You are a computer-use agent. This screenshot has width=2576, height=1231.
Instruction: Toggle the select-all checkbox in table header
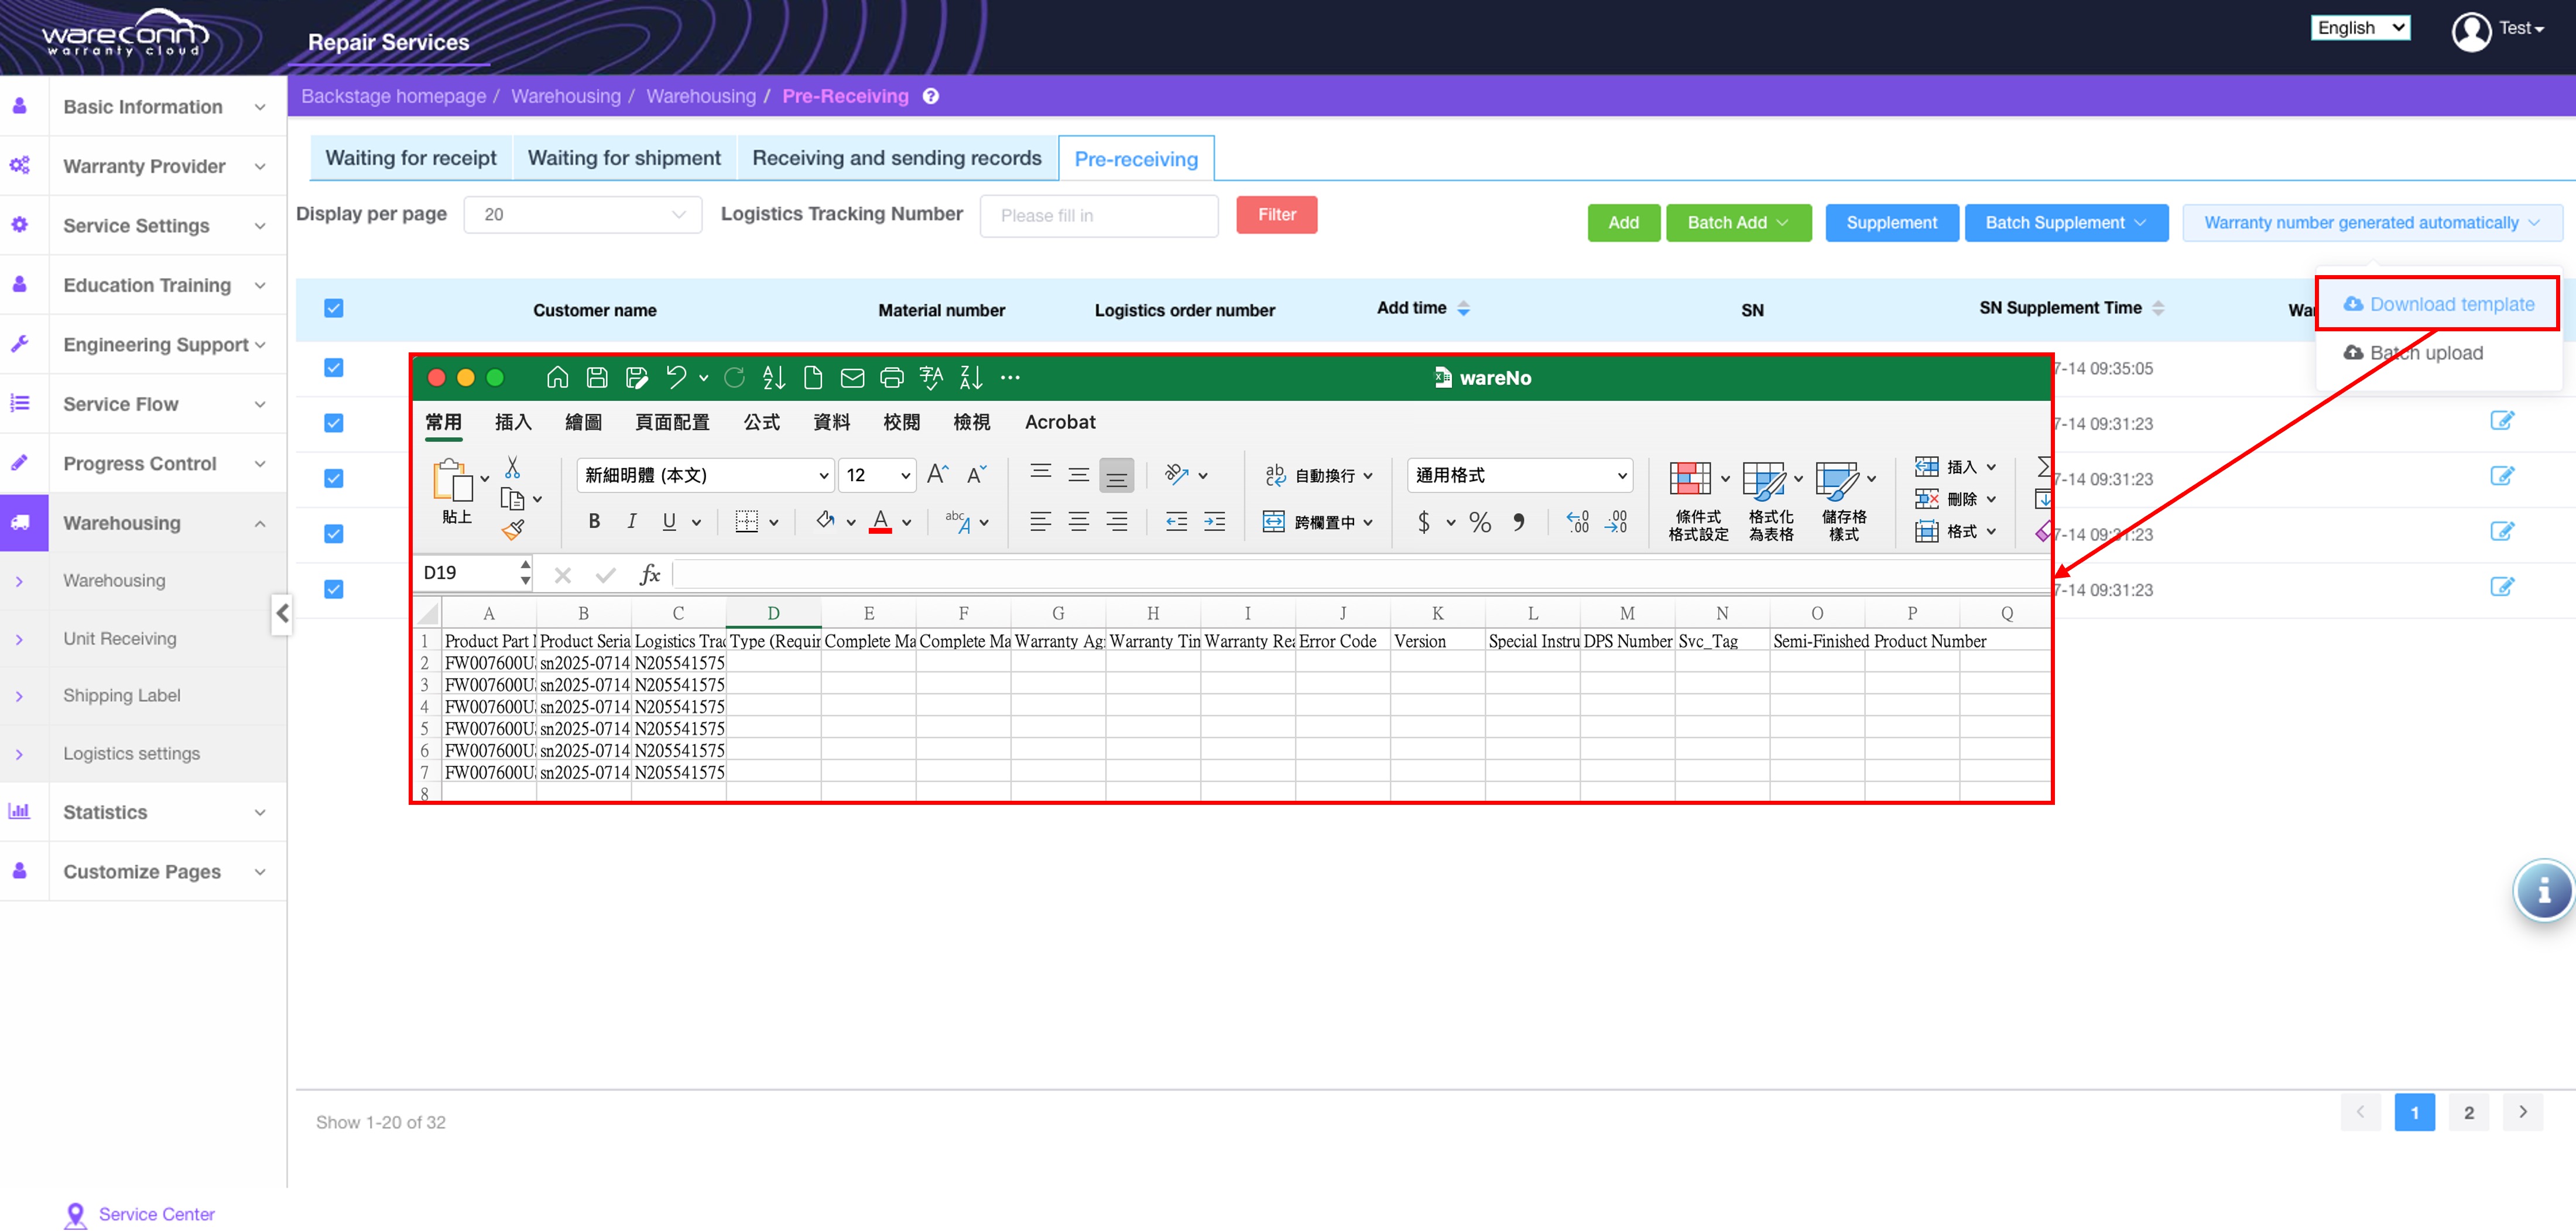click(334, 308)
